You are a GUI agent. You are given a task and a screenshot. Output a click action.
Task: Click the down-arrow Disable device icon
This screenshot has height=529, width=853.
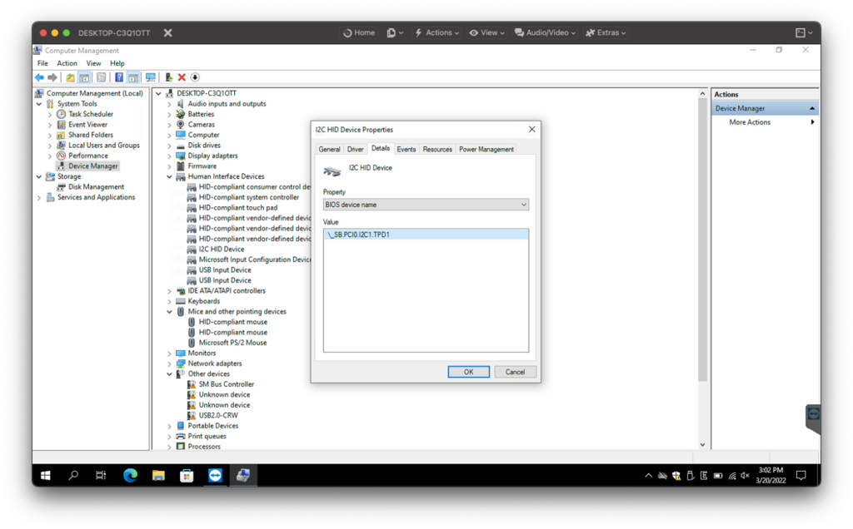195,77
